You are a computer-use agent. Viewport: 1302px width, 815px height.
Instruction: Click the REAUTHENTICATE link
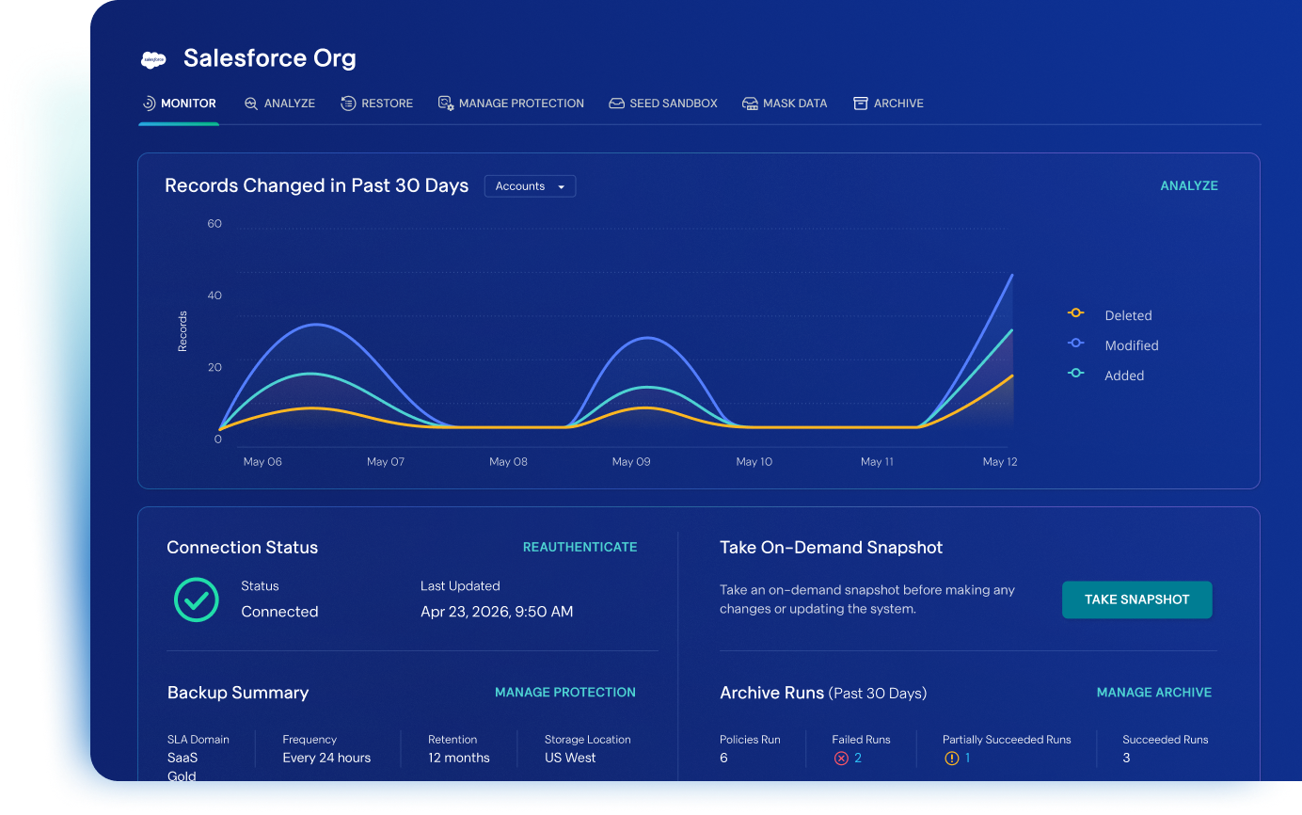tap(580, 547)
